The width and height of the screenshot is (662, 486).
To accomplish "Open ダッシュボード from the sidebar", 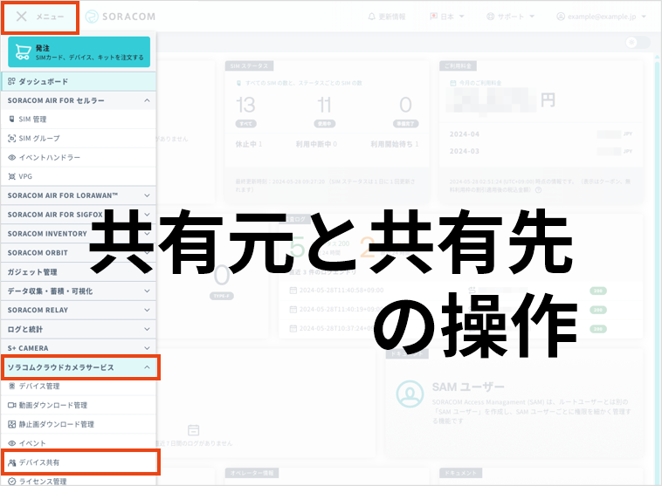I will tap(43, 81).
